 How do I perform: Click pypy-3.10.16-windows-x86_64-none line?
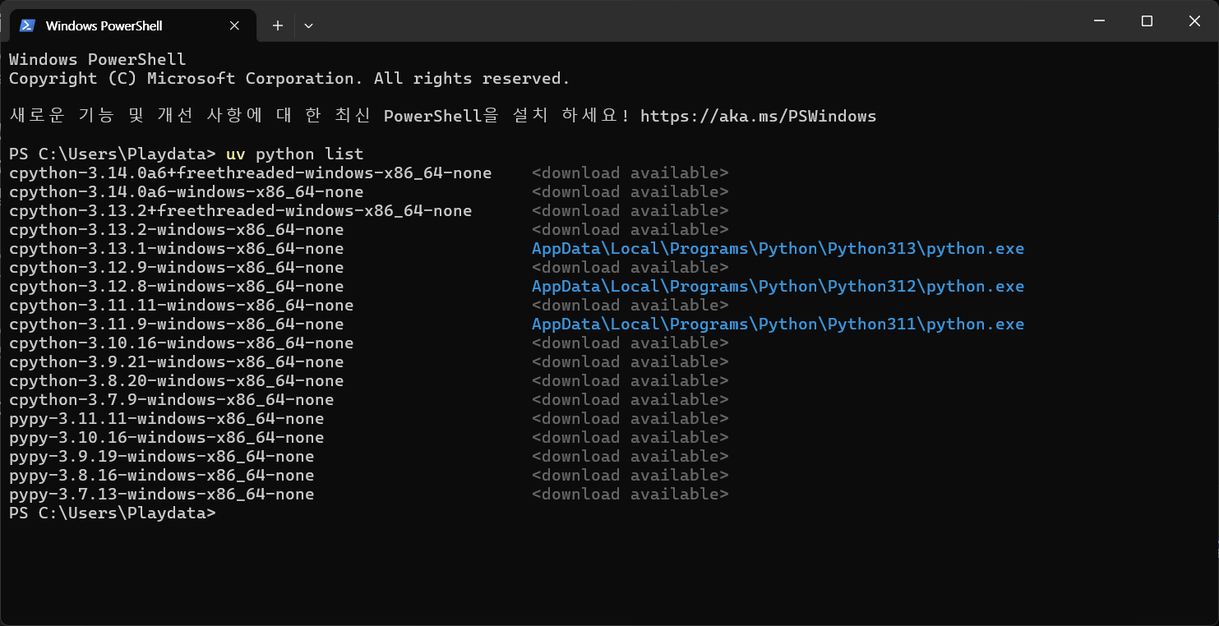click(x=167, y=437)
